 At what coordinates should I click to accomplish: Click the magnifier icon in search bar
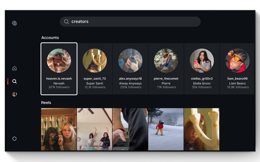click(66, 22)
